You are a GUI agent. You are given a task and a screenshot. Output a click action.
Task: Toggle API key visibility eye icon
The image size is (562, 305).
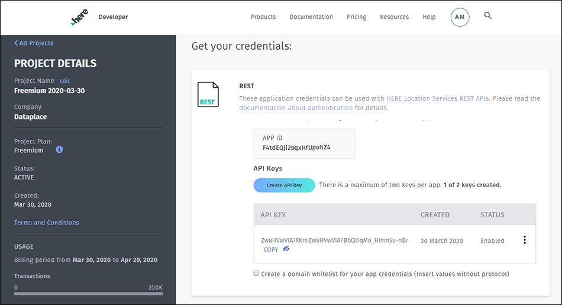coord(286,249)
